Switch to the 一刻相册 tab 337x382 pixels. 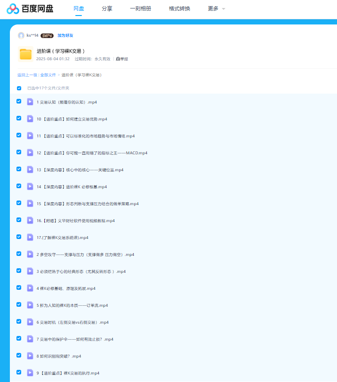(141, 8)
